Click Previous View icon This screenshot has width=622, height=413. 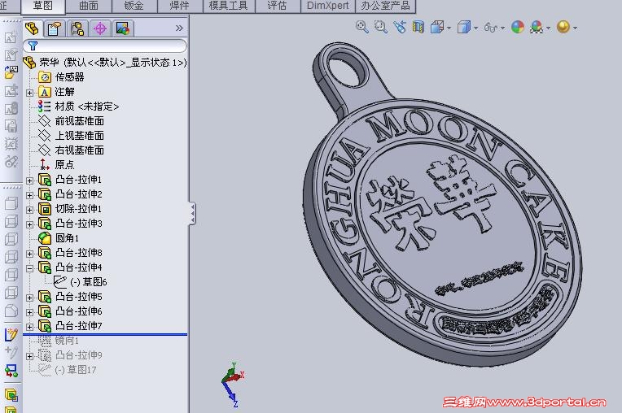(x=400, y=27)
